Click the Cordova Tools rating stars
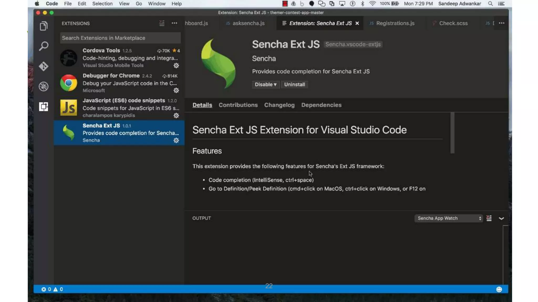The image size is (538, 302). (176, 51)
